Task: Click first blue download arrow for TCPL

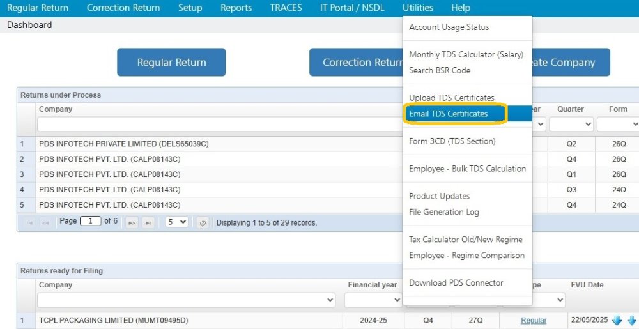Action: coord(617,321)
